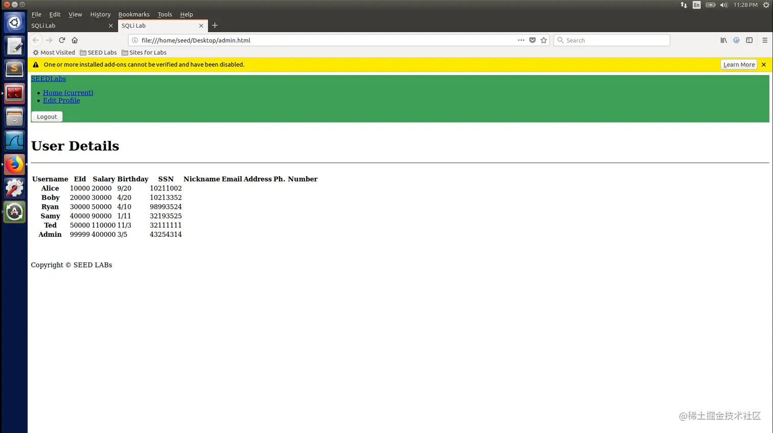The width and height of the screenshot is (773, 433).
Task: Open the Most Visited bookmarks folder
Action: pos(54,53)
